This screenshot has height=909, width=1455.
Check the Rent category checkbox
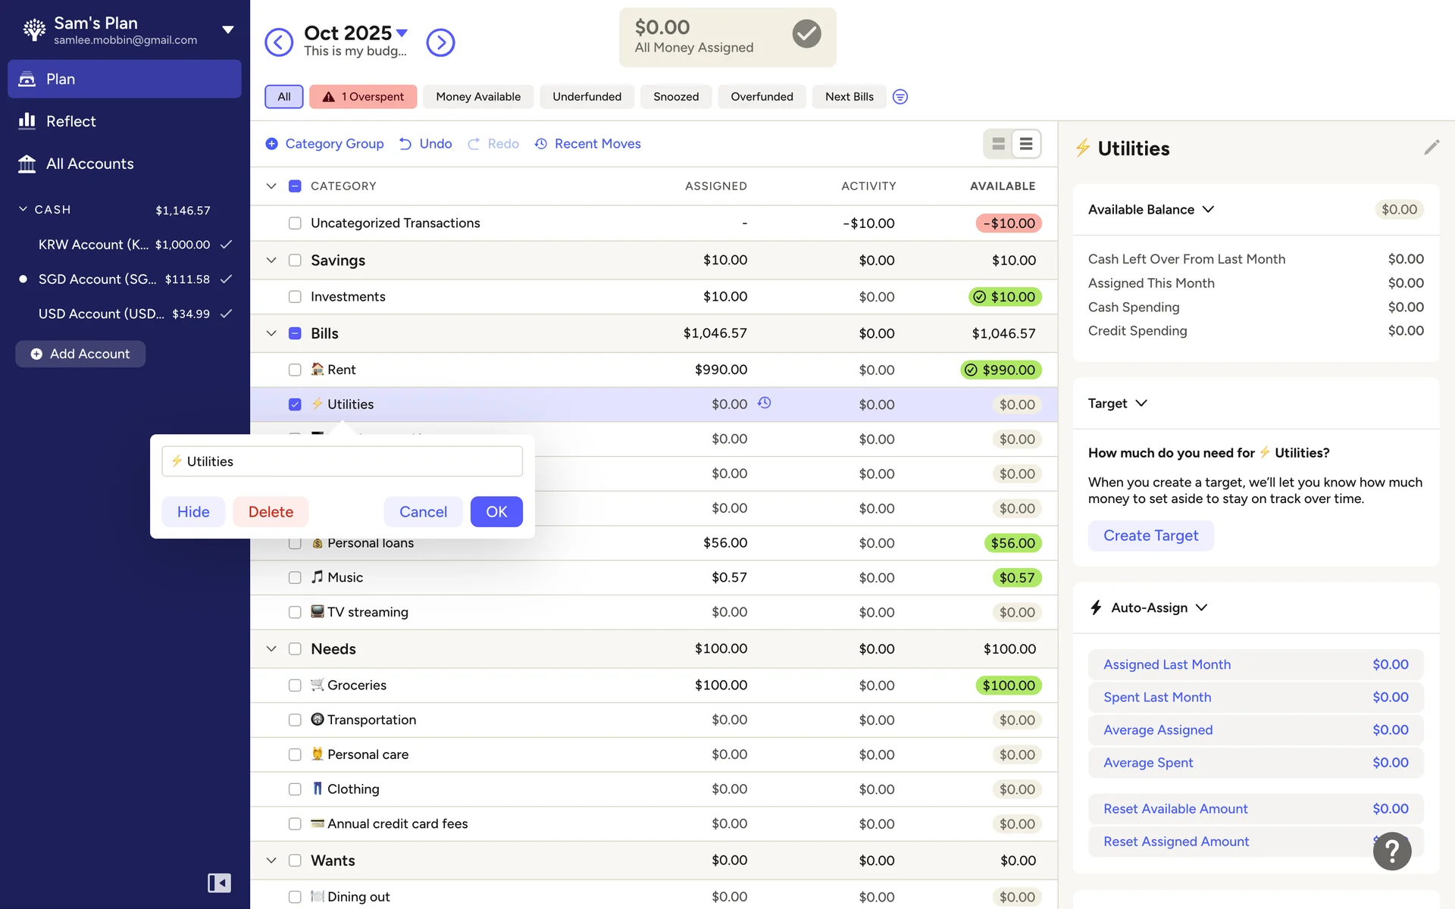[x=295, y=370]
